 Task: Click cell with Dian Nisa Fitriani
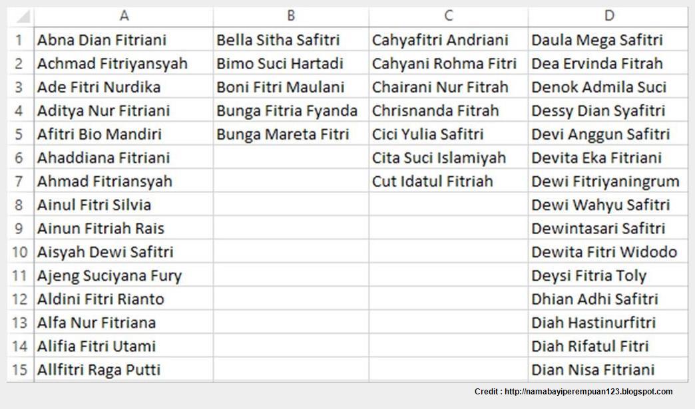[608, 369]
